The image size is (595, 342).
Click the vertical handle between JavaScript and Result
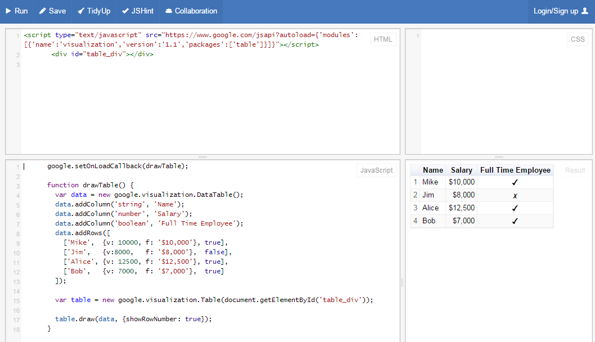tap(402, 282)
